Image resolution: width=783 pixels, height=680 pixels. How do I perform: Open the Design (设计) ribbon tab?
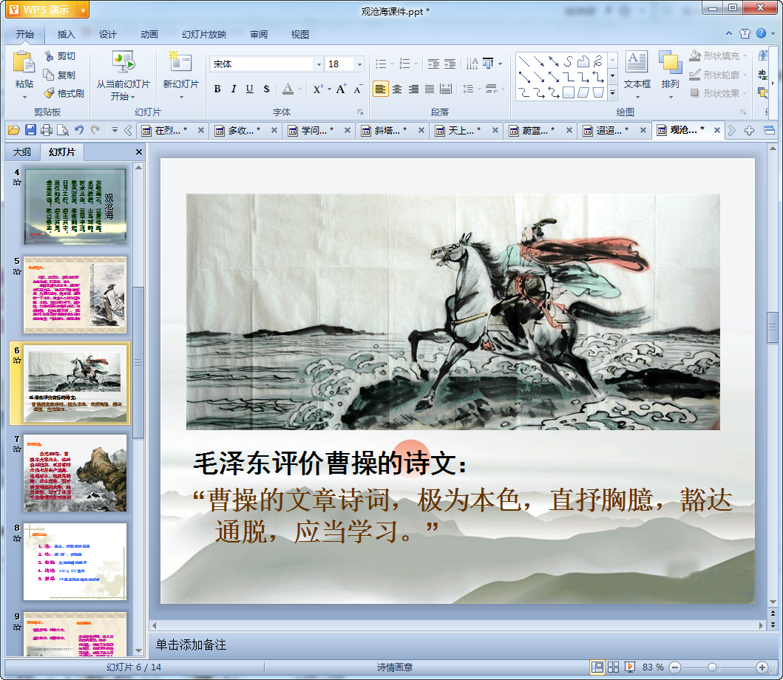(x=107, y=35)
